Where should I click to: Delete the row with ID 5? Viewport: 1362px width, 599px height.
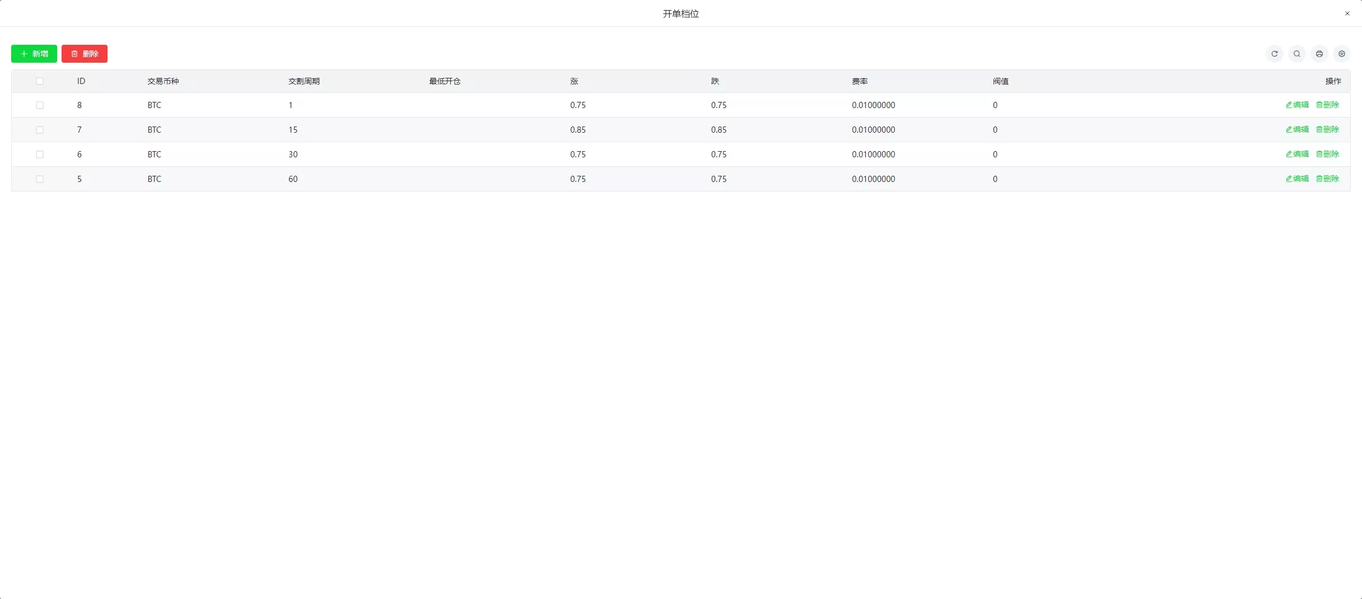(x=1327, y=179)
